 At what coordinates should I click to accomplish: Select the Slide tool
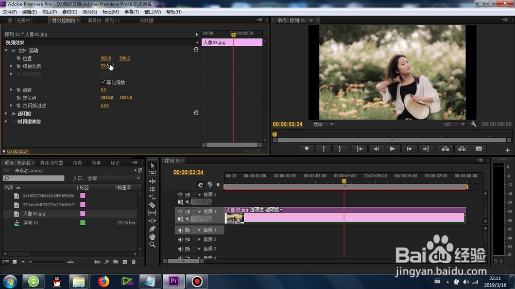pos(152,221)
